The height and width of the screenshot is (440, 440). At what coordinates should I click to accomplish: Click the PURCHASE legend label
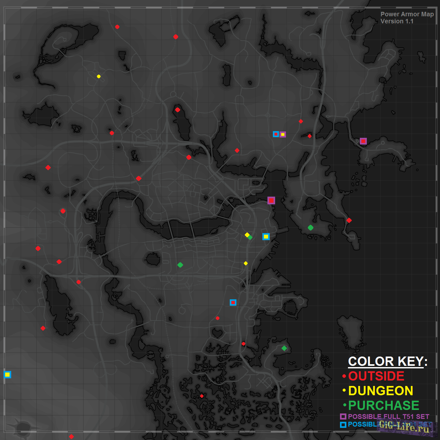[x=383, y=405]
